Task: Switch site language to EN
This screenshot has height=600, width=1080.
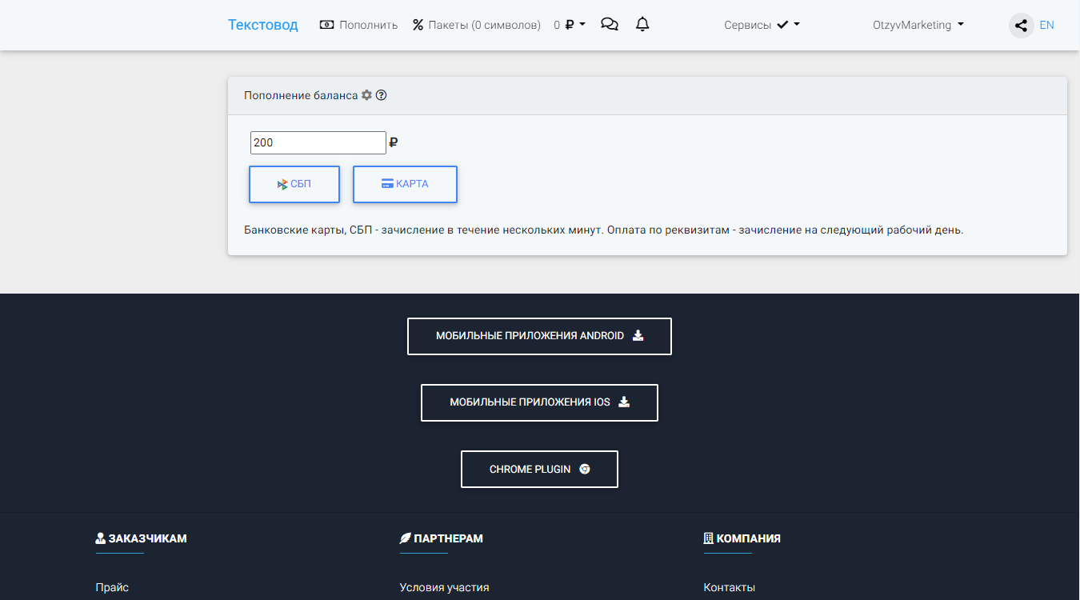Action: coord(1046,25)
